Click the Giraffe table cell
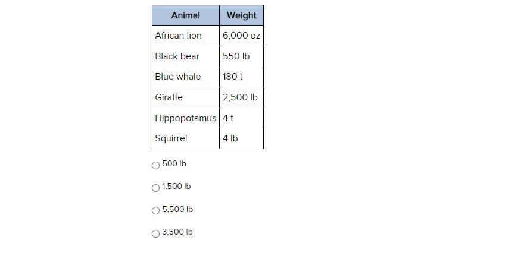Image resolution: width=527 pixels, height=259 pixels. coord(185,97)
